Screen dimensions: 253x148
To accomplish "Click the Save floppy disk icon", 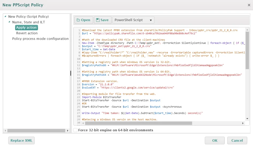I will coord(98,20).
